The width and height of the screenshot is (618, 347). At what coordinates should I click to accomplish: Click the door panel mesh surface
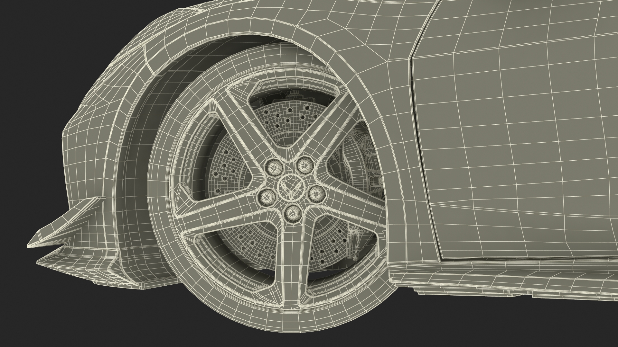pos(515,145)
